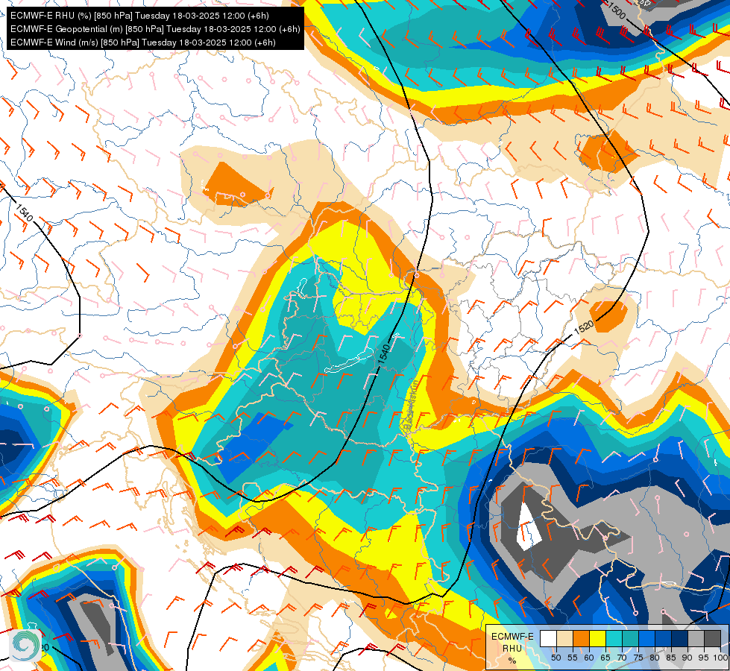Click the legend tick label 50
The height and width of the screenshot is (671, 730).
pyautogui.click(x=556, y=658)
